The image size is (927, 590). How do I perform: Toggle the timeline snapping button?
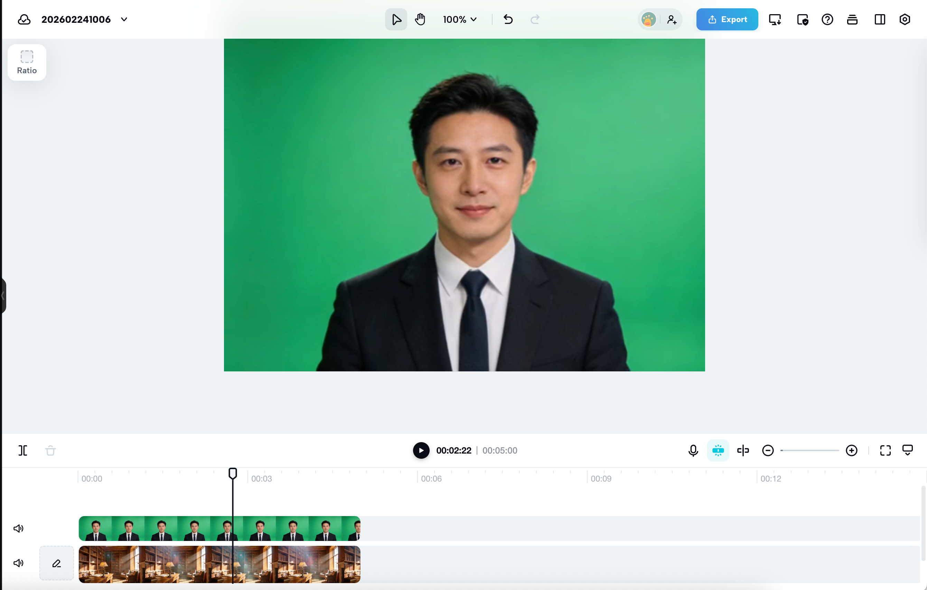718,450
